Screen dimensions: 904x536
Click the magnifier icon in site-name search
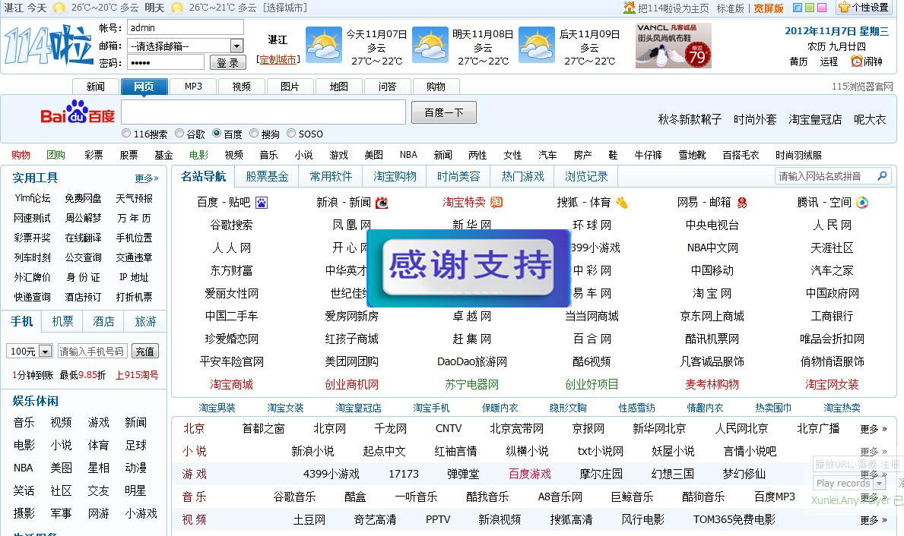click(x=882, y=175)
